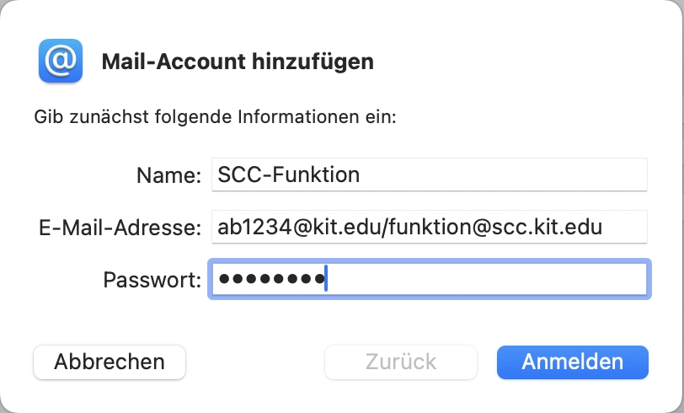The height and width of the screenshot is (413, 684).
Task: Click the masked password dots
Action: (270, 280)
